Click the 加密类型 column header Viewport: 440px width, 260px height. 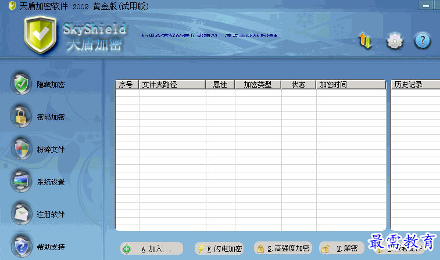pyautogui.click(x=258, y=85)
